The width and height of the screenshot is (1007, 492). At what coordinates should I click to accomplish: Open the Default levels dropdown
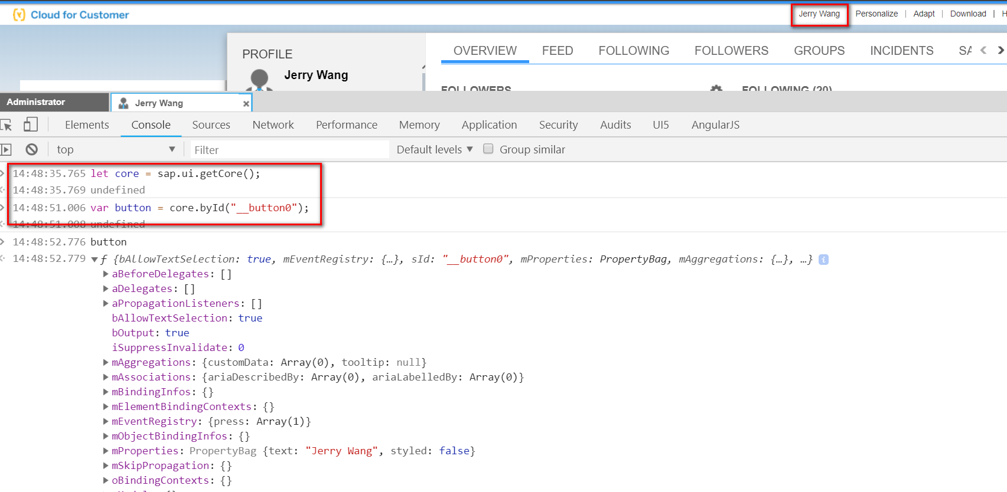pyautogui.click(x=435, y=150)
